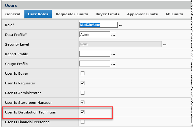The image size is (193, 127).
Task: Enable the User Is Buyer checkbox
Action: pos(82,73)
